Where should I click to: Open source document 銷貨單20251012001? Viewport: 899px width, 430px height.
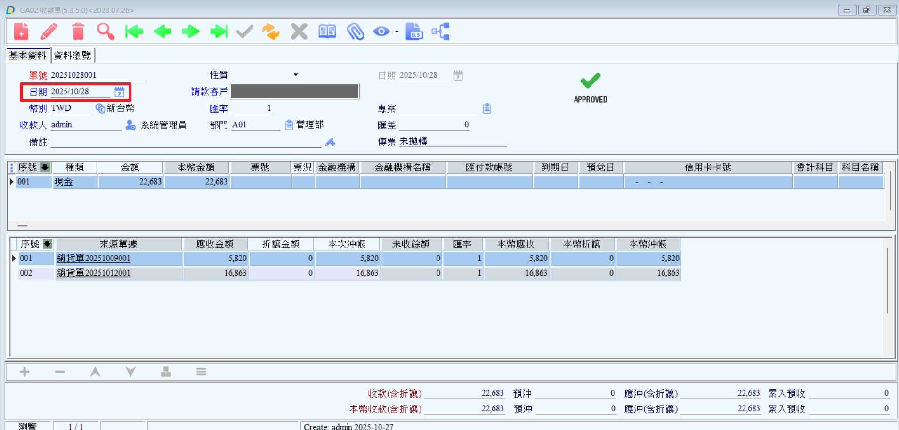[x=93, y=273]
